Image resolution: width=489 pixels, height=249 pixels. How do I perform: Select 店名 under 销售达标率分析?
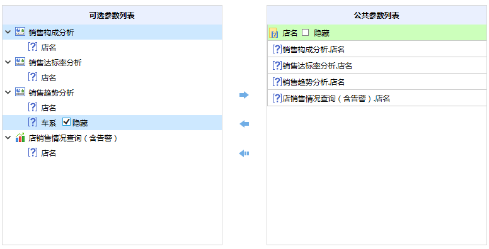49,77
